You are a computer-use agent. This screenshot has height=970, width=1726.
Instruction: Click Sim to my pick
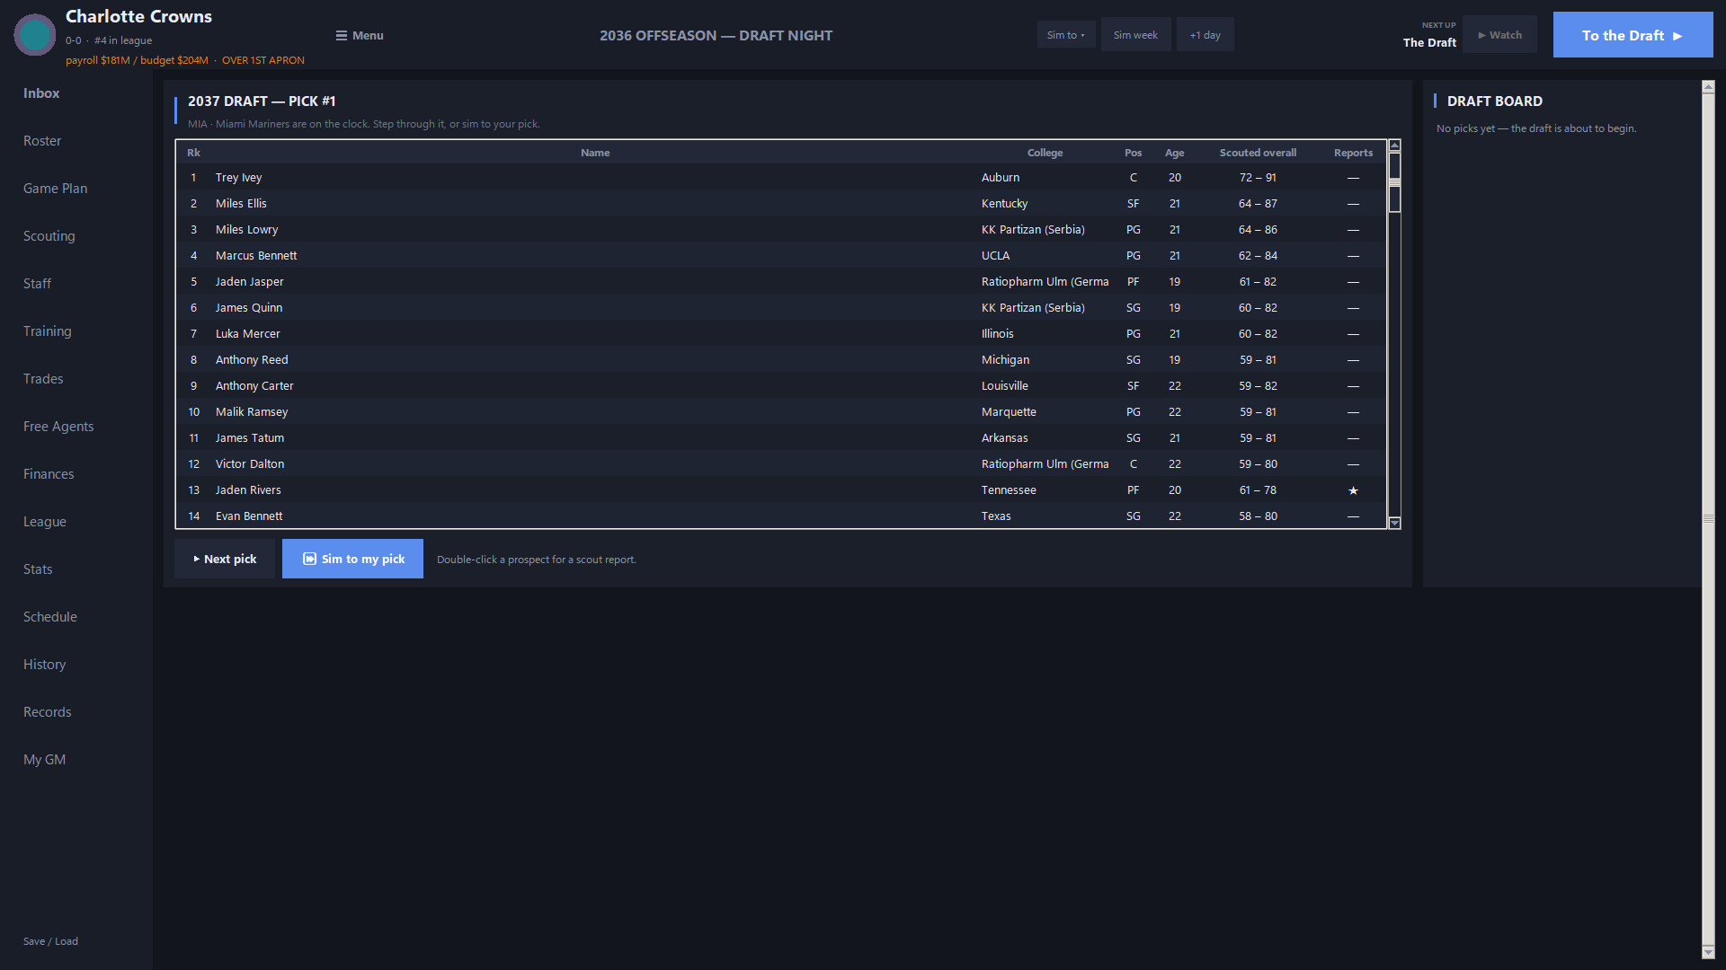pos(352,559)
